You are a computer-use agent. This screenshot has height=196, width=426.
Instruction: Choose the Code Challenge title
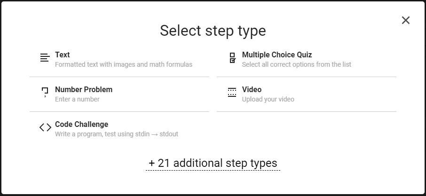tap(81, 125)
